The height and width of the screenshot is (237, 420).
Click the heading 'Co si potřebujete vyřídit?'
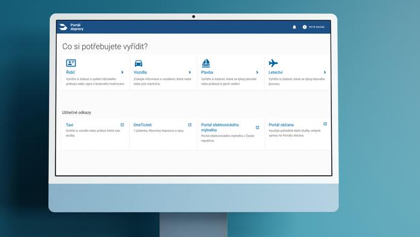coord(105,47)
